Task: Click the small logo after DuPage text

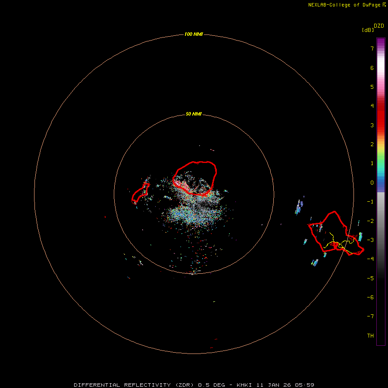Action: point(384,5)
